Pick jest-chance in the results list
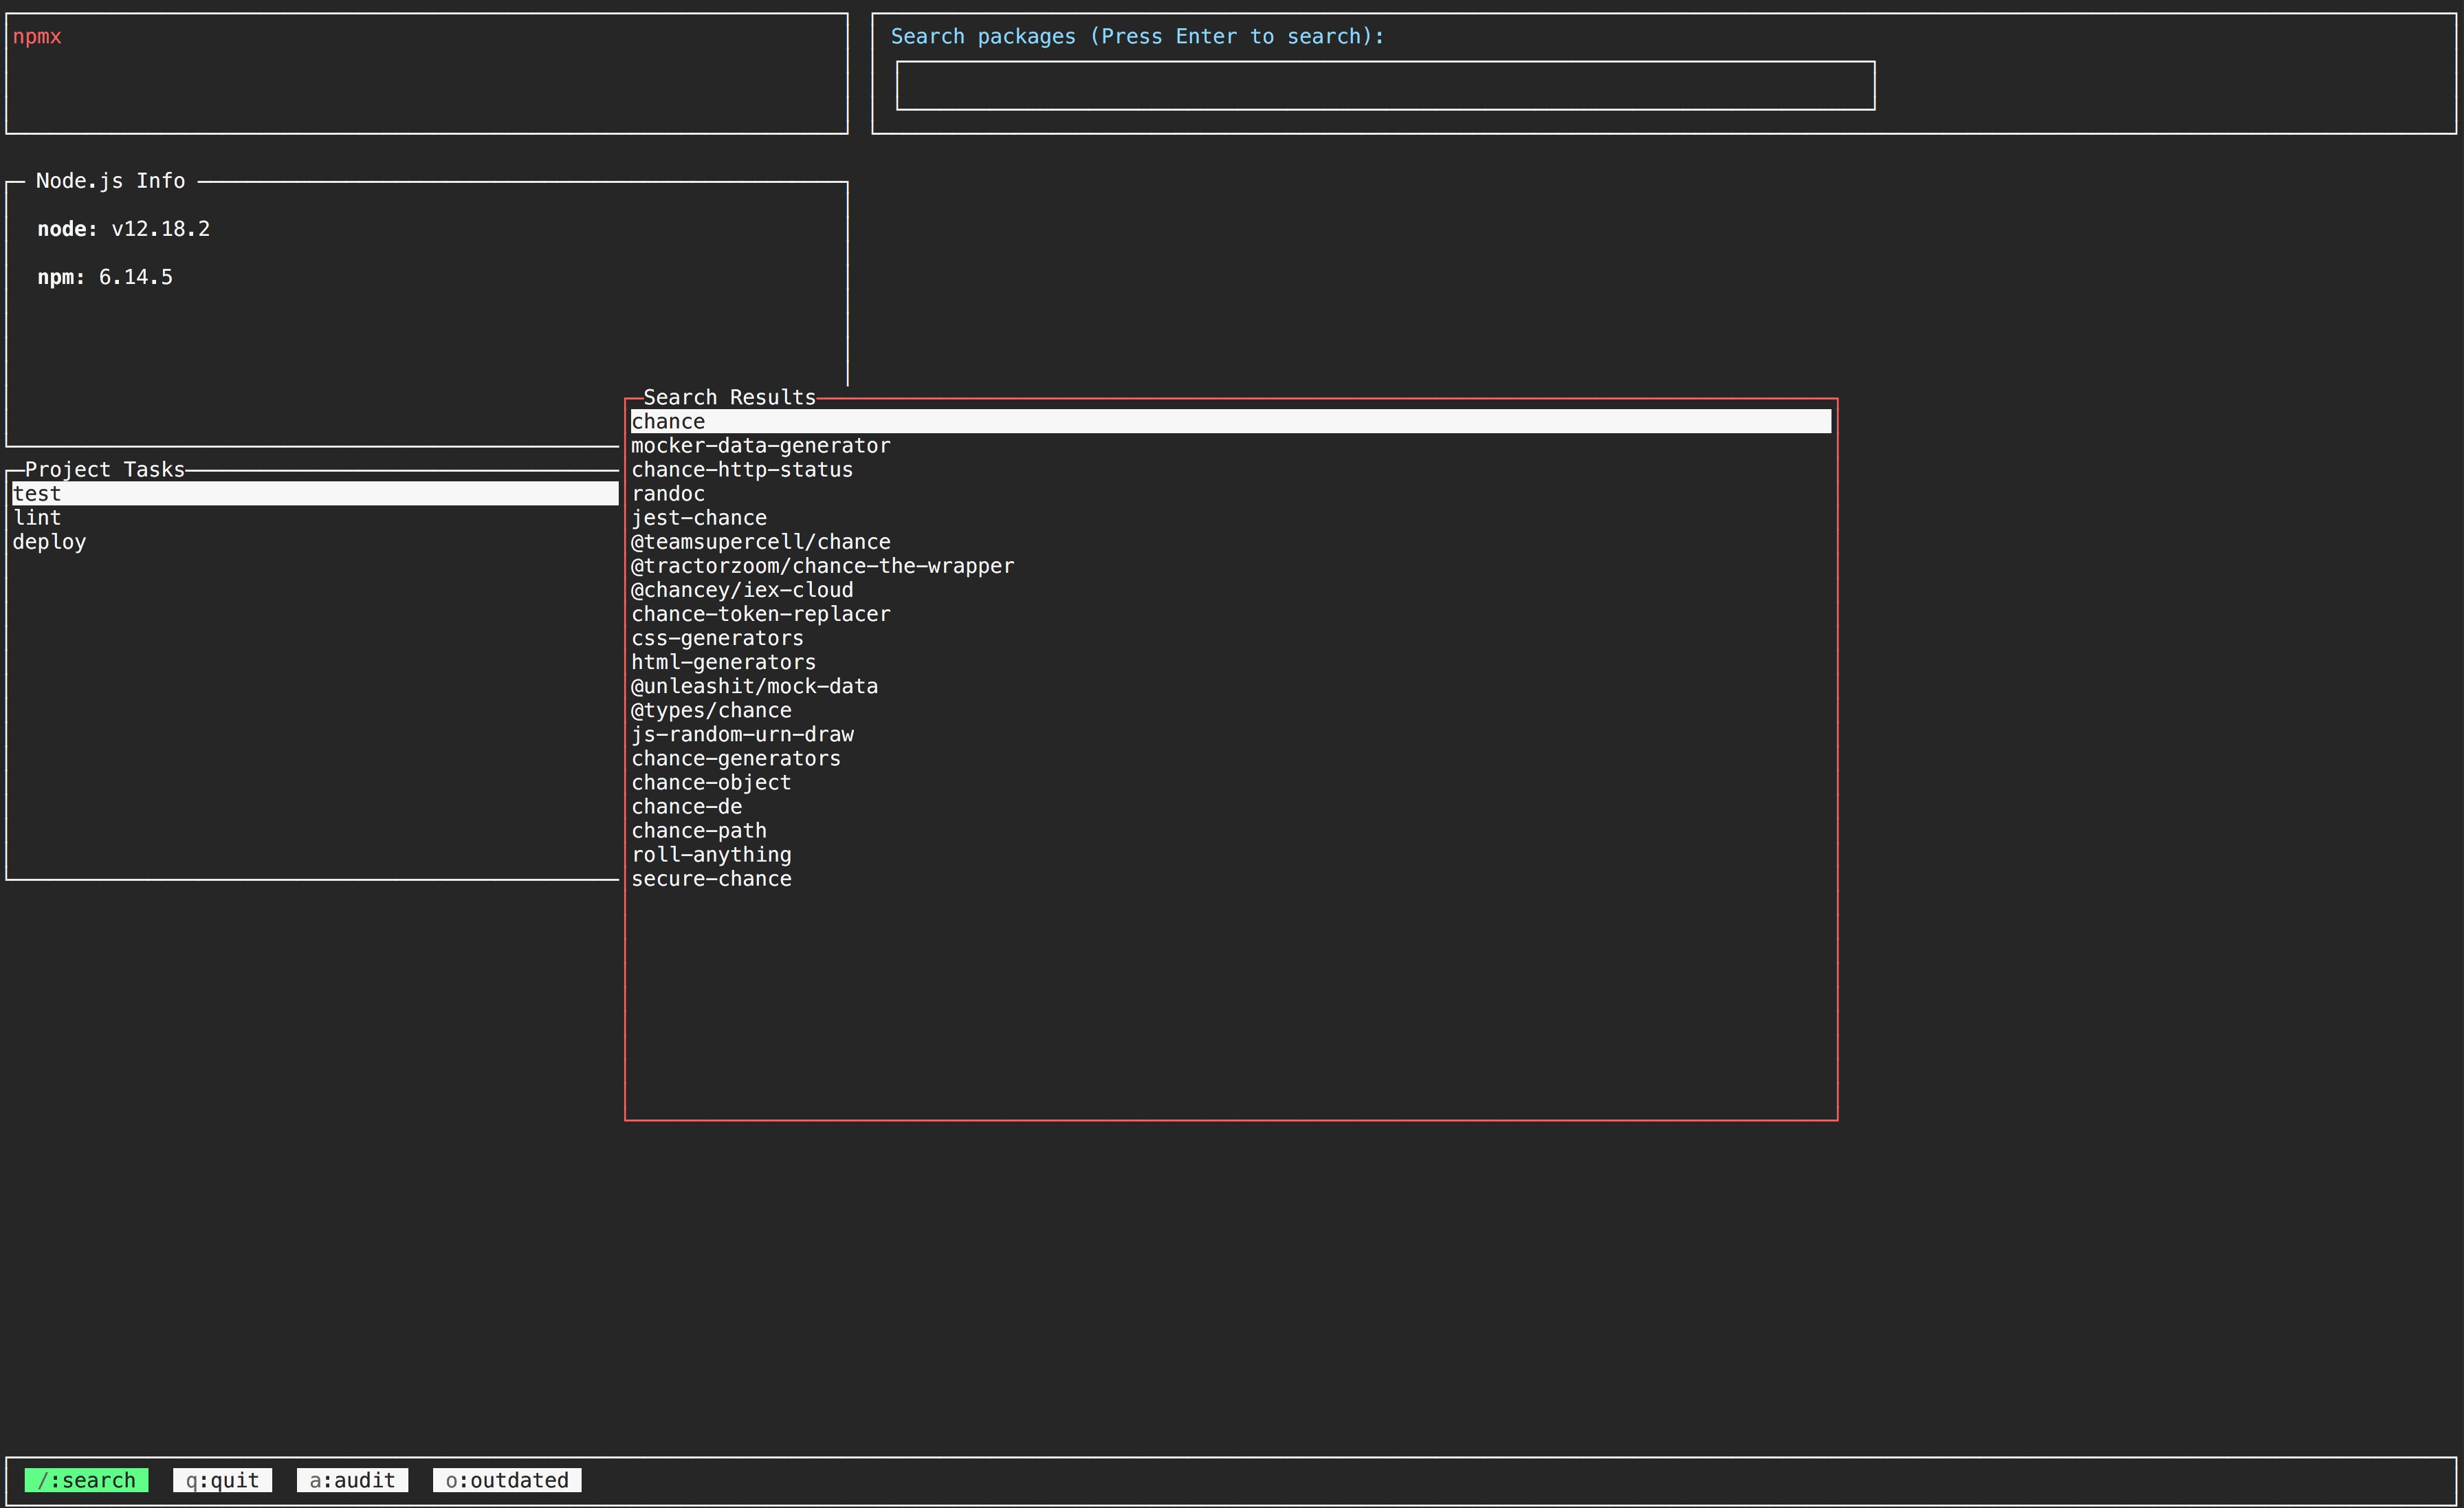 [699, 518]
